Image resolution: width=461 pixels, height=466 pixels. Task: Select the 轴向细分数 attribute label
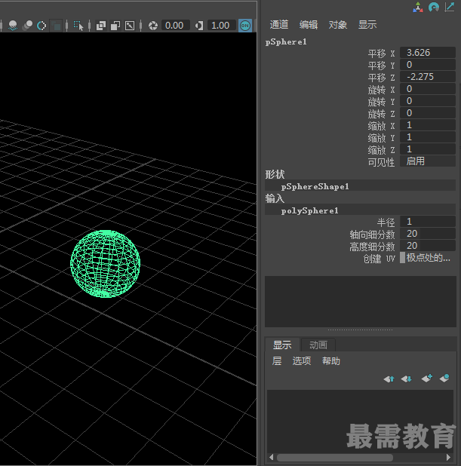[372, 235]
